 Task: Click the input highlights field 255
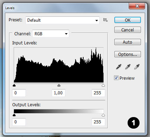click(x=98, y=93)
